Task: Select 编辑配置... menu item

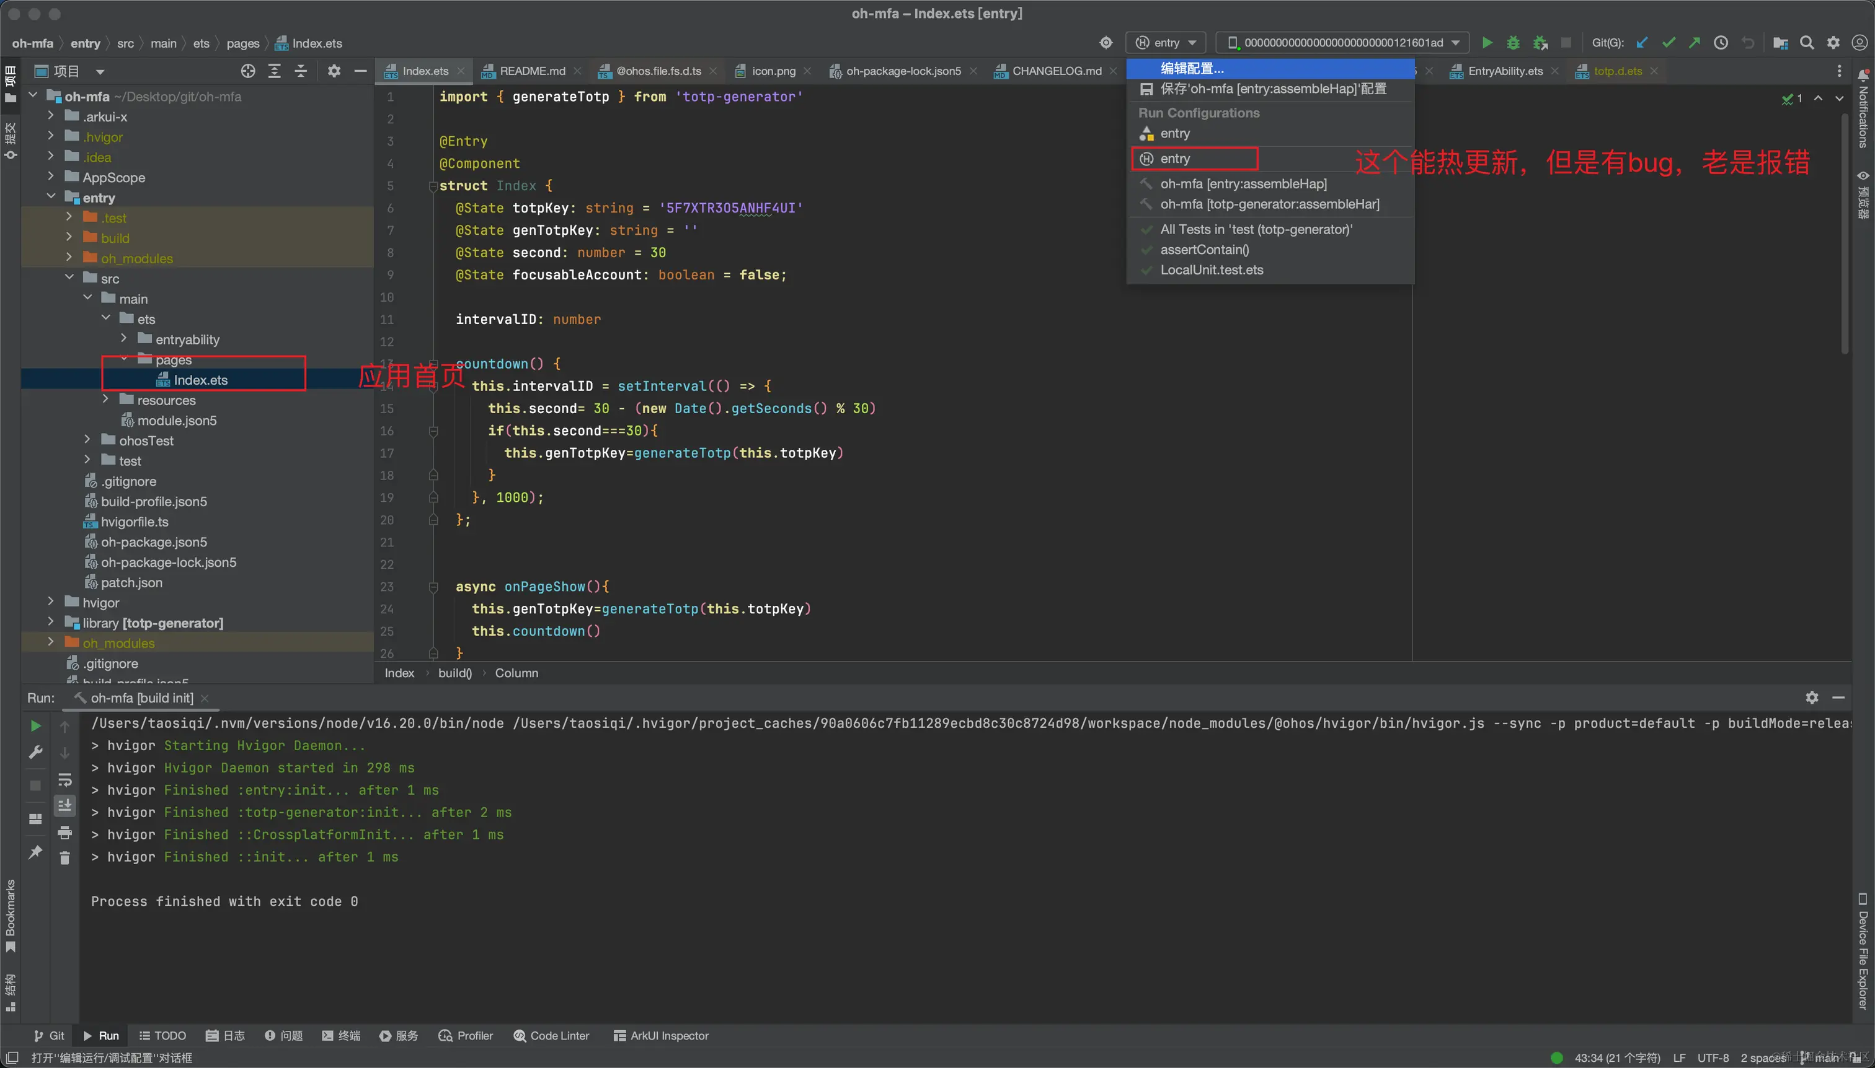Action: (1270, 69)
